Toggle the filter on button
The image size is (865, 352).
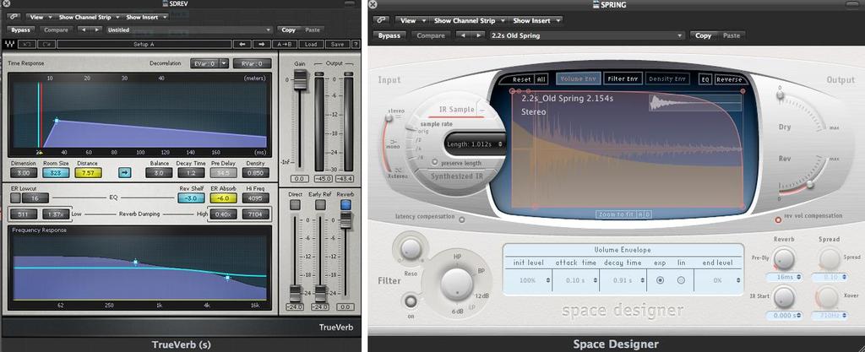pos(410,301)
